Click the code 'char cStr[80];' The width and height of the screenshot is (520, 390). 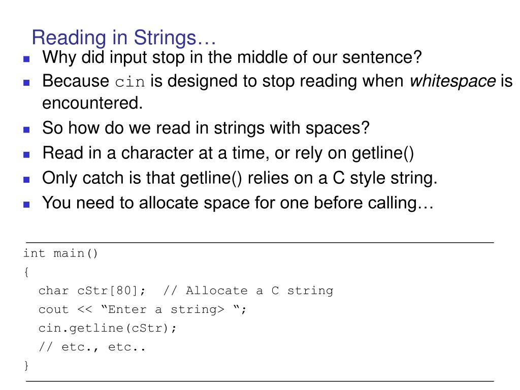point(92,291)
